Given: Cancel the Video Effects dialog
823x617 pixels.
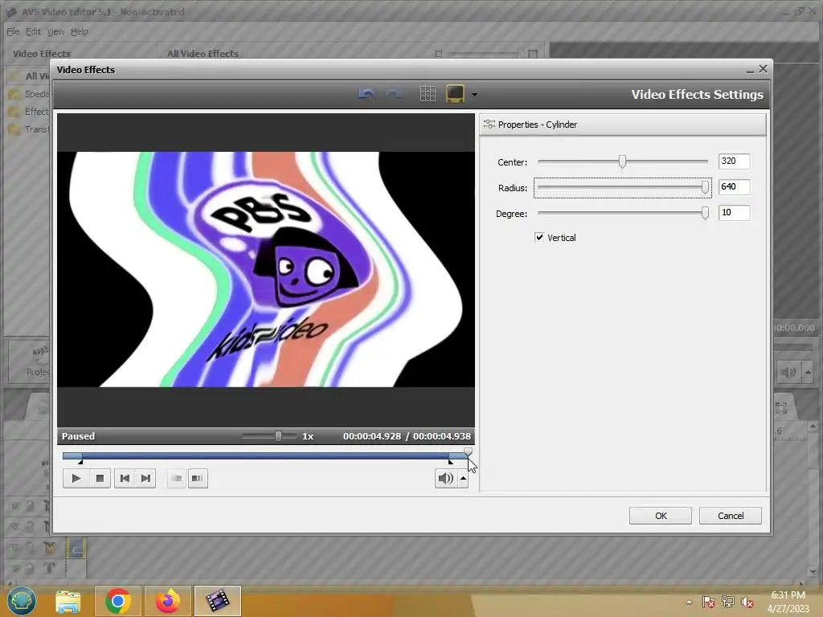Looking at the screenshot, I should [x=730, y=516].
